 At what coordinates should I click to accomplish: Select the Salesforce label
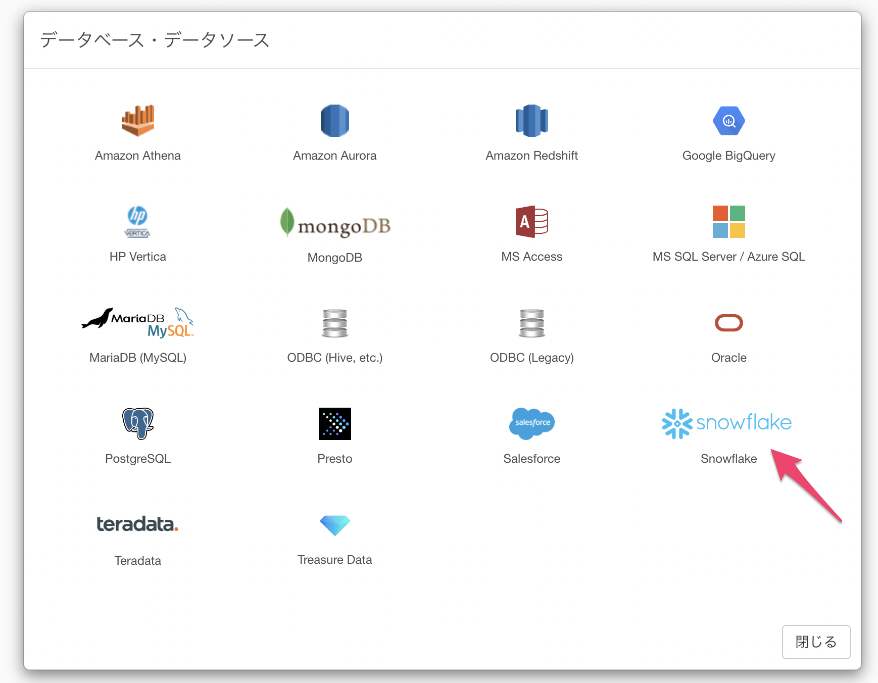point(532,459)
